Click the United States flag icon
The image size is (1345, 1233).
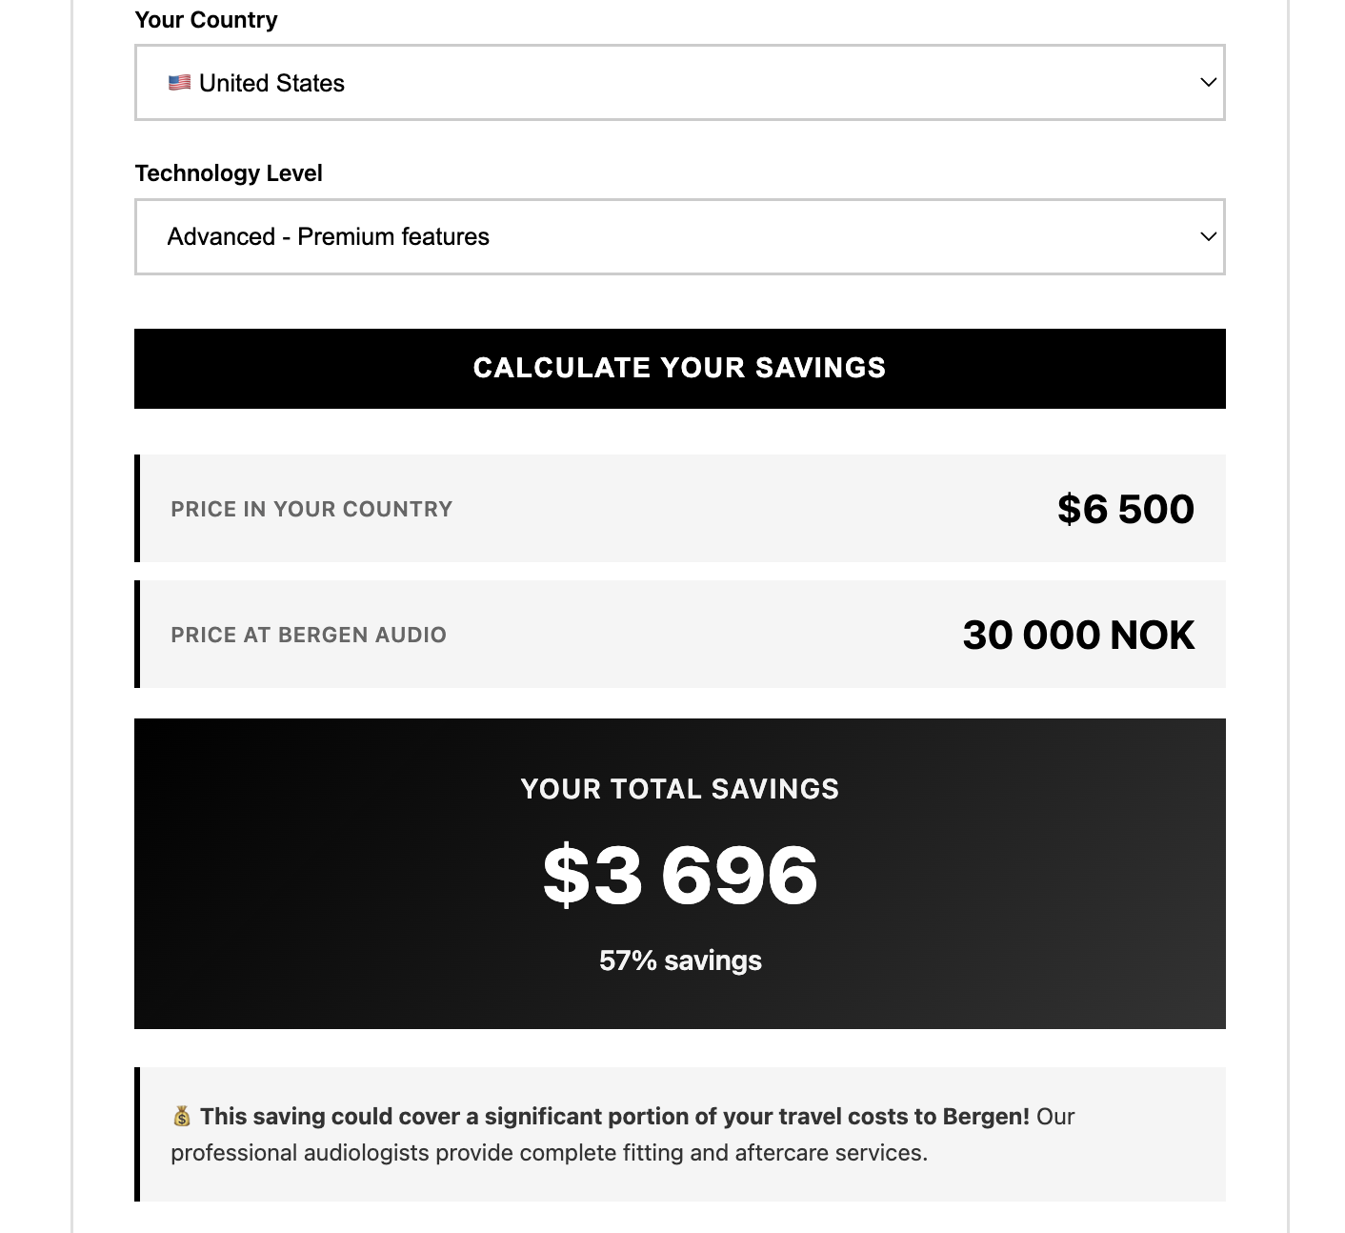tap(179, 83)
